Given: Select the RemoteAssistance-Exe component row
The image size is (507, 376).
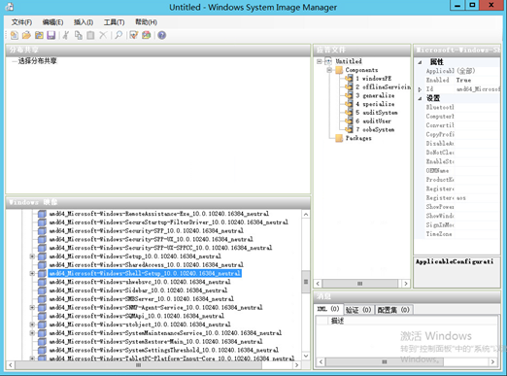Looking at the screenshot, I should pos(159,214).
